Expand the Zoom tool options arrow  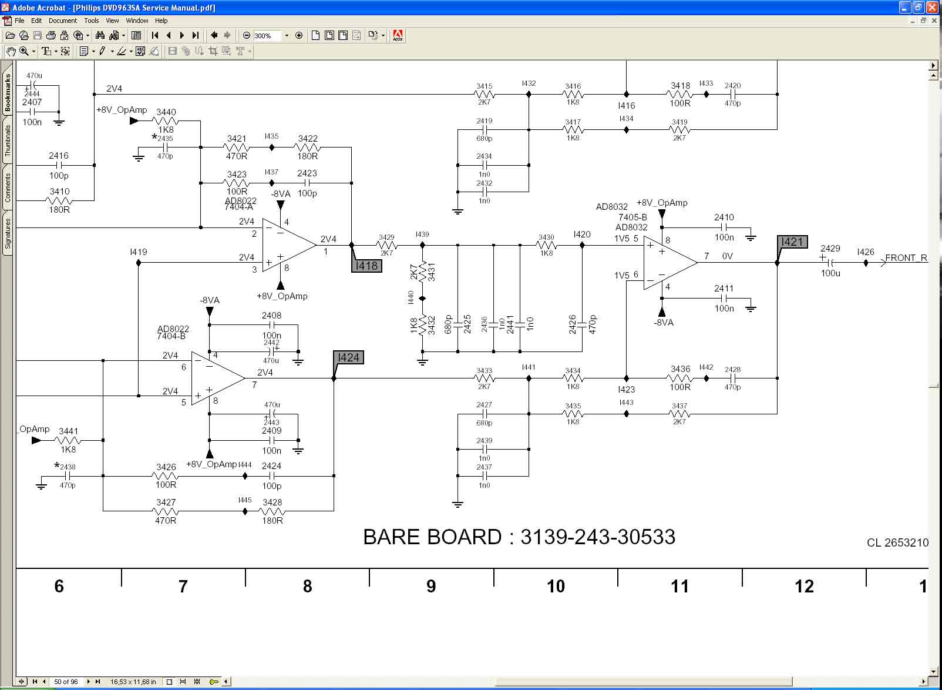(33, 51)
